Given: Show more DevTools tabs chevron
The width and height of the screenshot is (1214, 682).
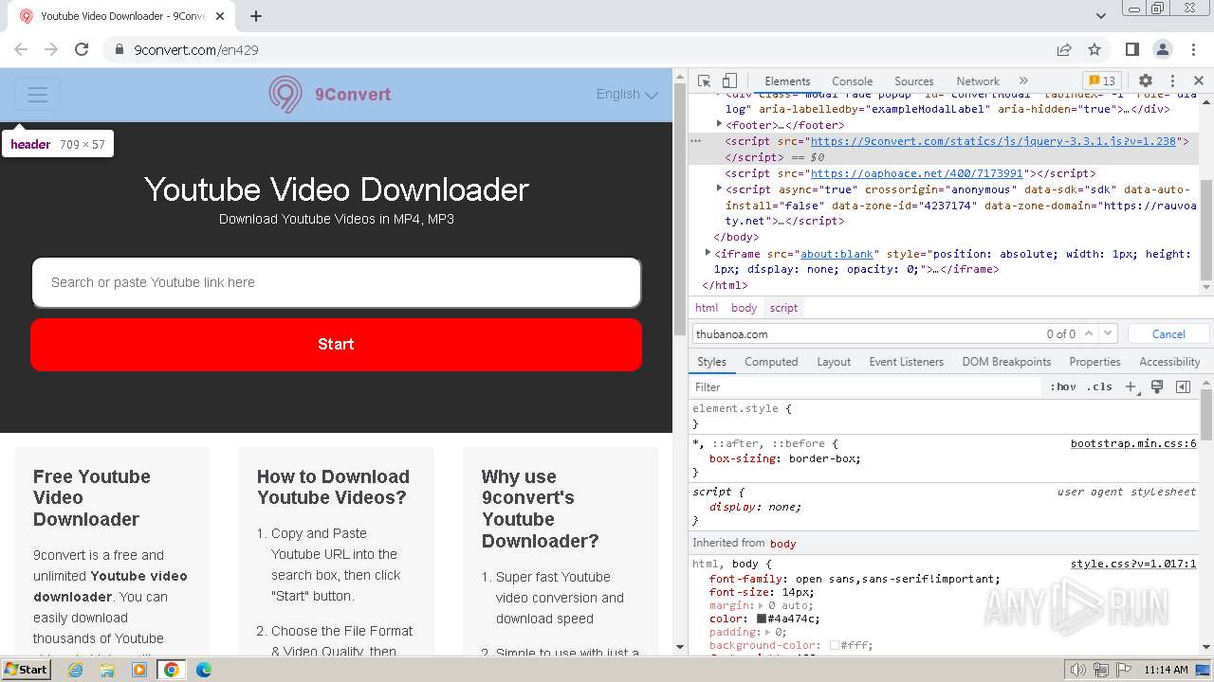Looking at the screenshot, I should (1023, 81).
